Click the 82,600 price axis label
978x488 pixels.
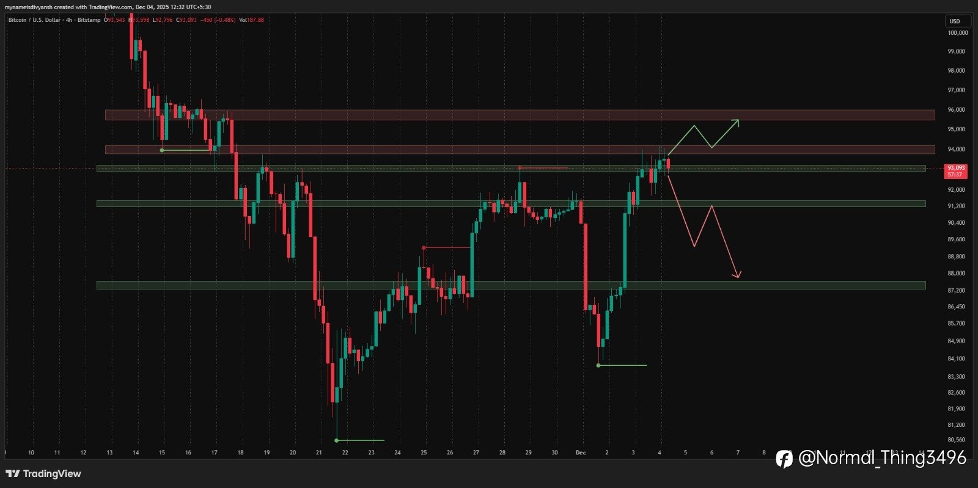click(957, 392)
